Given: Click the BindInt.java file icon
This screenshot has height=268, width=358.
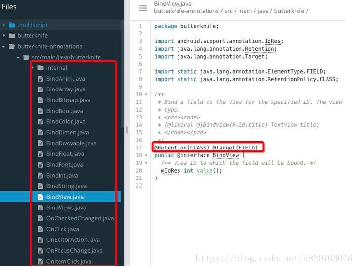Looking at the screenshot, I should pos(40,176).
